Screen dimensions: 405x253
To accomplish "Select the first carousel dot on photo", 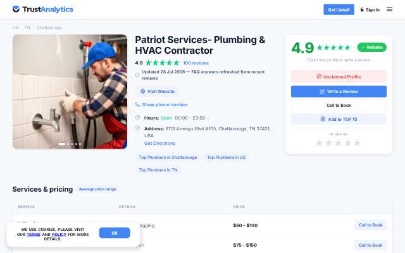I will pyautogui.click(x=62, y=144).
